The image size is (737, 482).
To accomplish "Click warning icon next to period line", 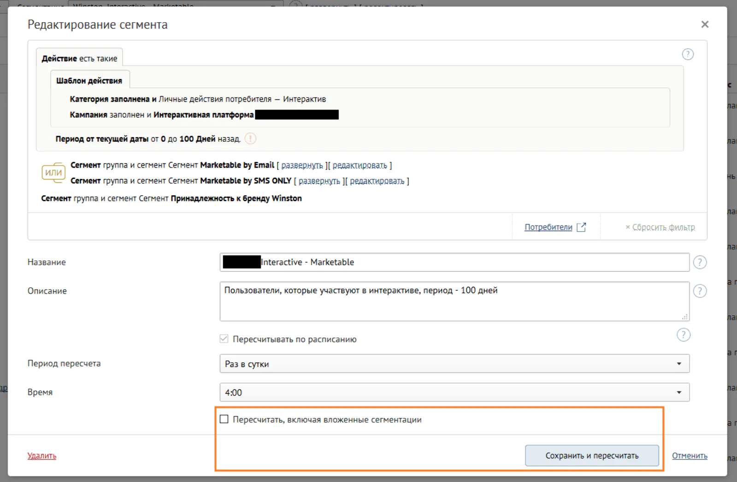I will (250, 139).
